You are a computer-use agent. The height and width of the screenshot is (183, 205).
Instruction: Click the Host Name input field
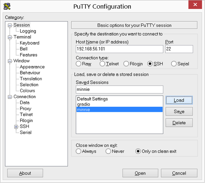pos(119,49)
